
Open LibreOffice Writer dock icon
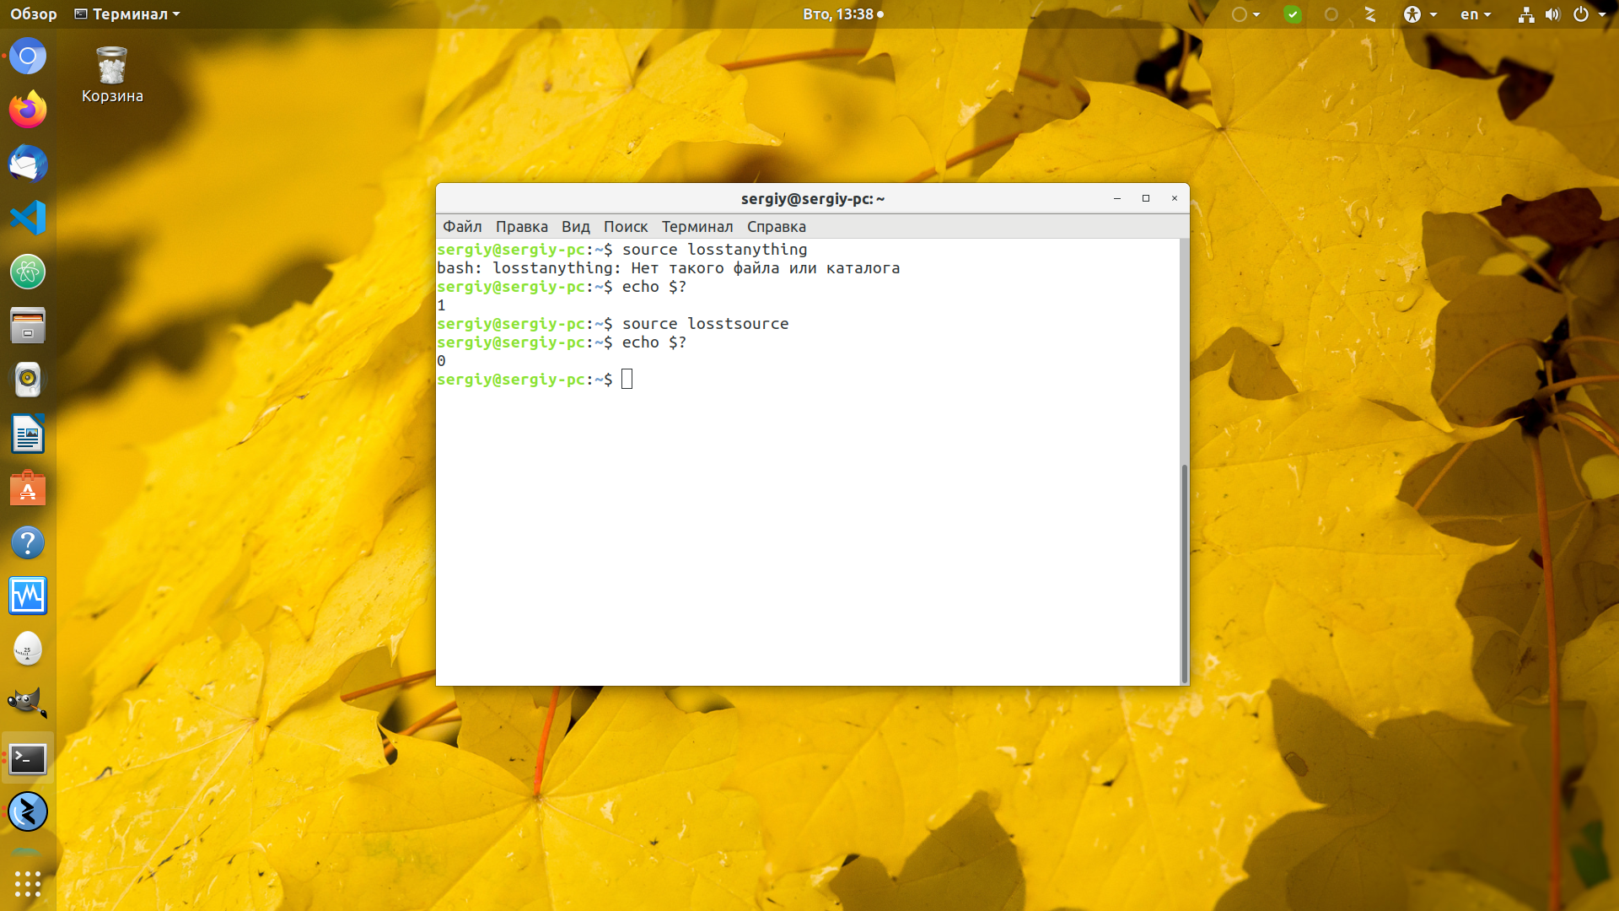pyautogui.click(x=28, y=434)
